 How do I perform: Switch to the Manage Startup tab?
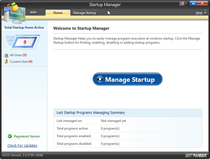pos(85,13)
